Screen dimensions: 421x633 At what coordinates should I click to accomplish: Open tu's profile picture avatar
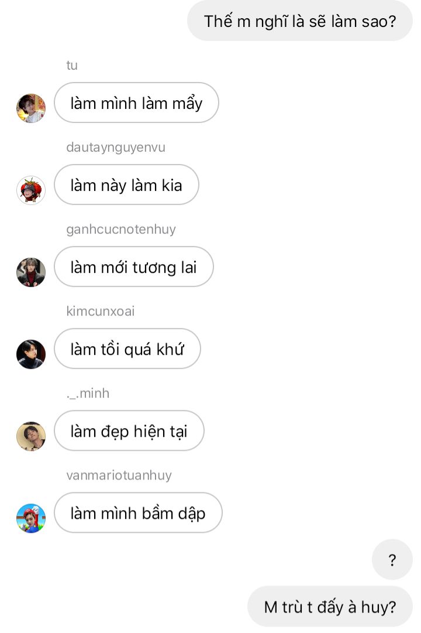30,108
